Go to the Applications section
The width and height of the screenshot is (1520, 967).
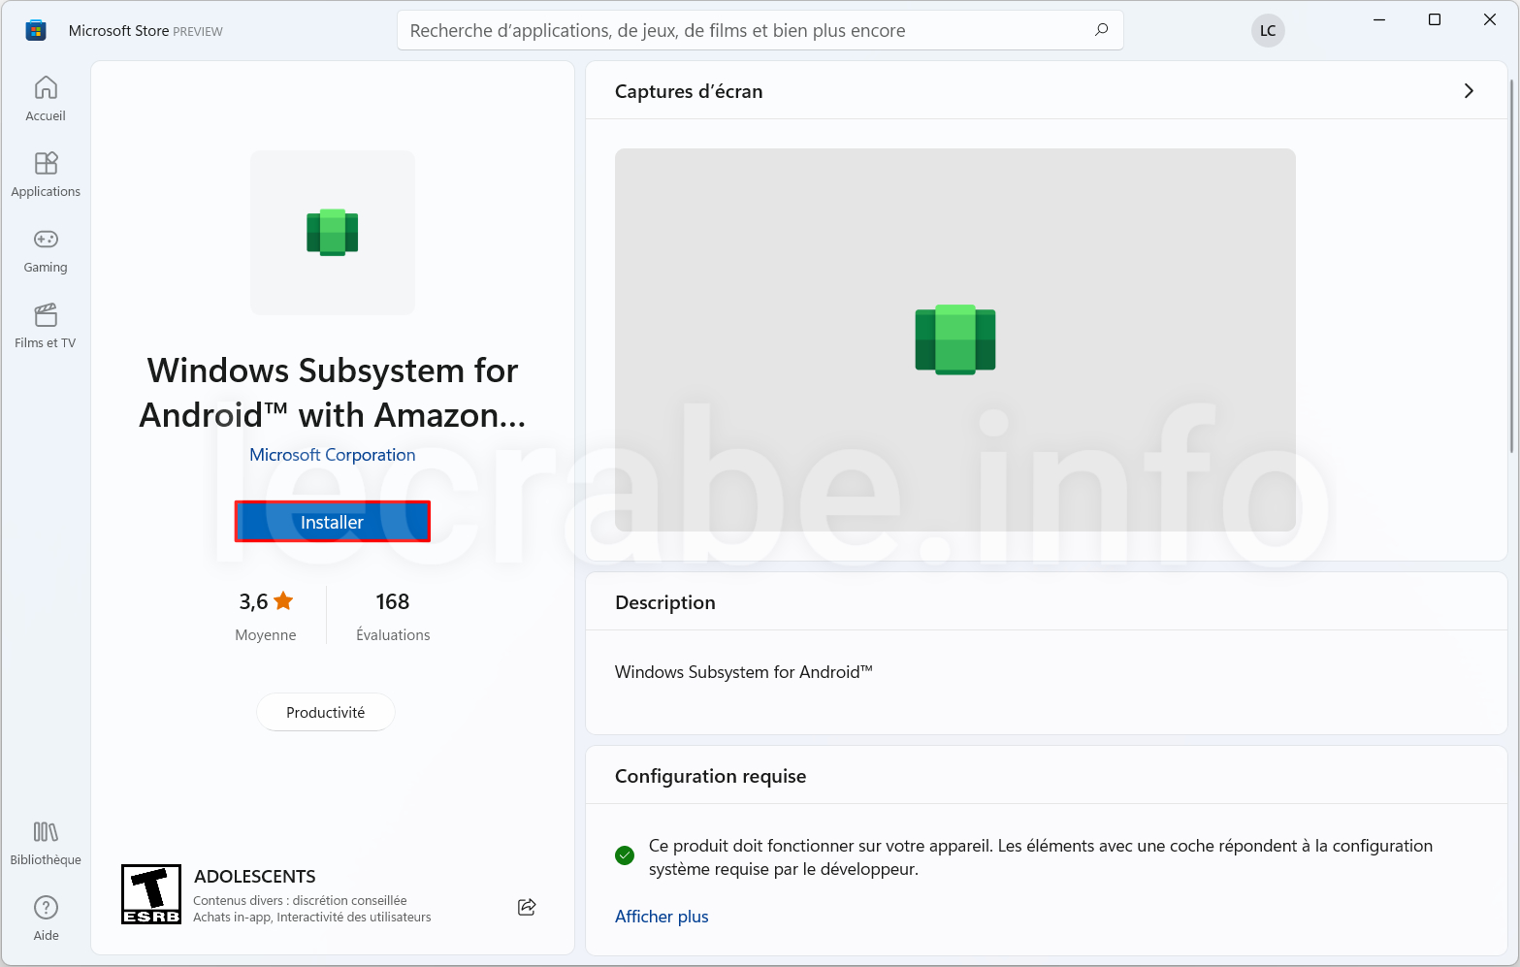pyautogui.click(x=46, y=175)
